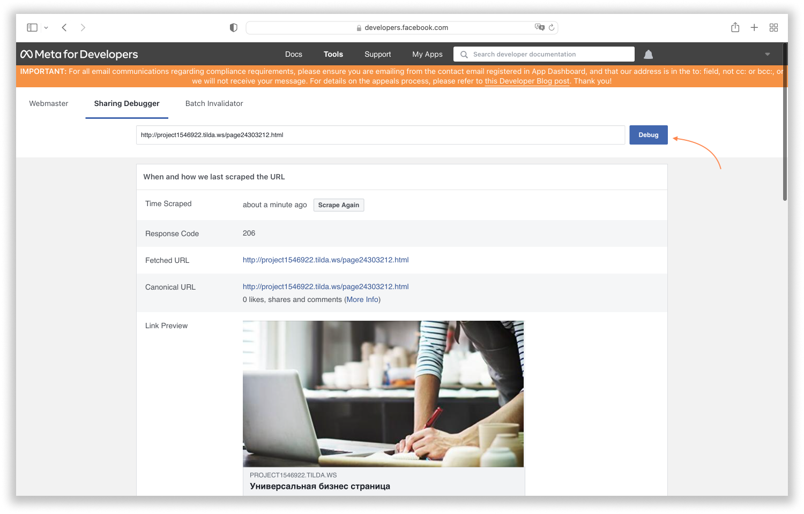804x514 pixels.
Task: Click the URL input with tilda.ws address
Action: click(381, 135)
